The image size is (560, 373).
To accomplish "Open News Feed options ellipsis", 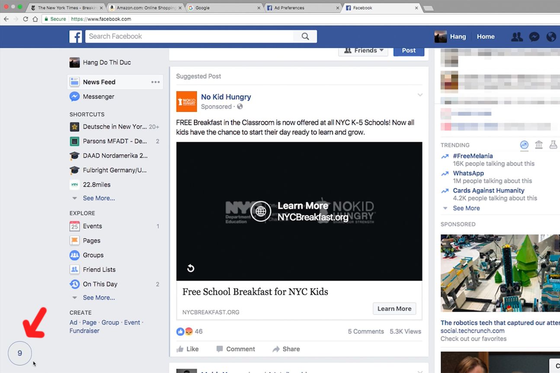I will 155,82.
